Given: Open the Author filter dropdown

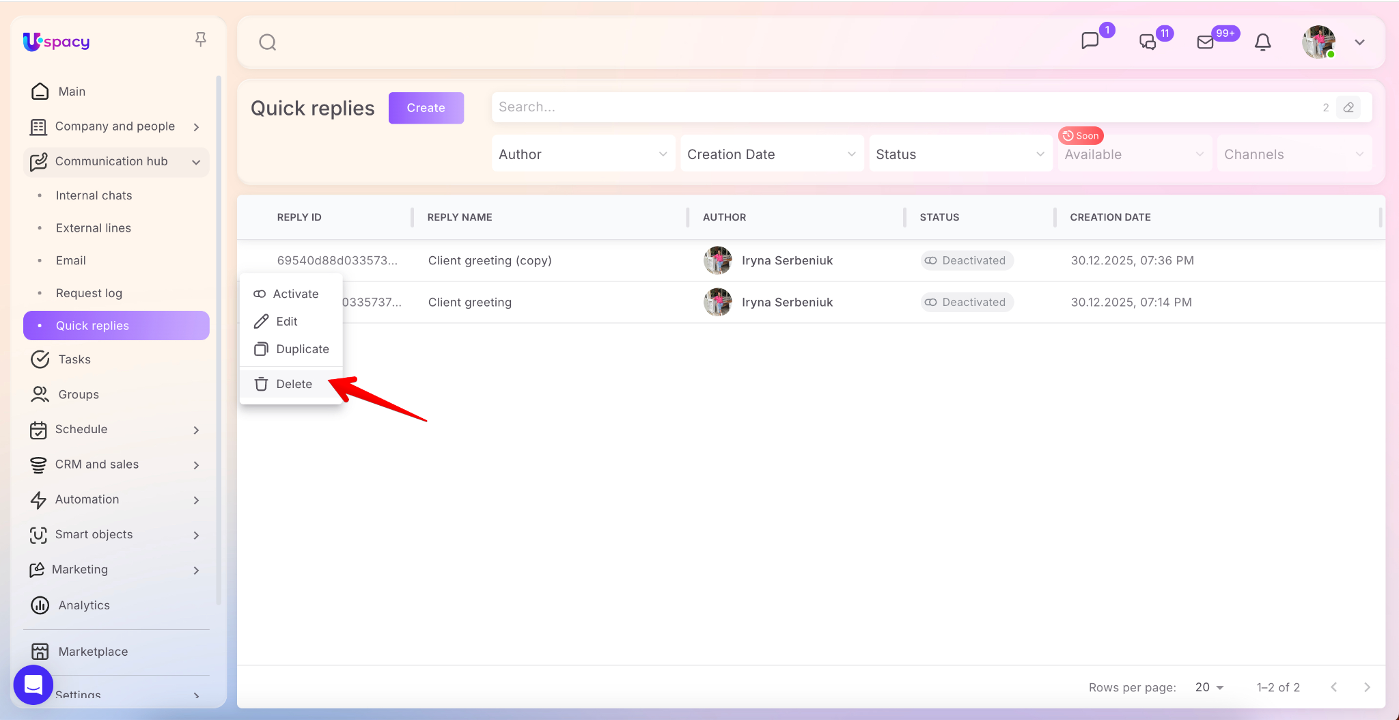Looking at the screenshot, I should pyautogui.click(x=583, y=154).
